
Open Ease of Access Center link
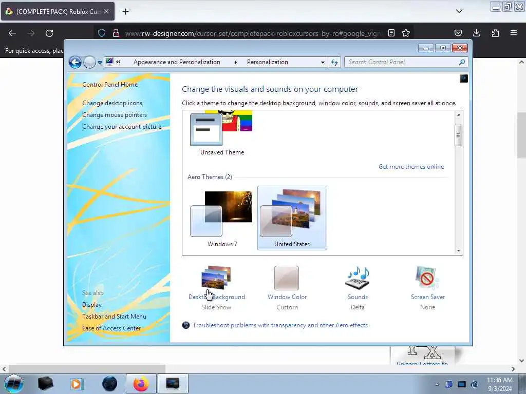111,328
